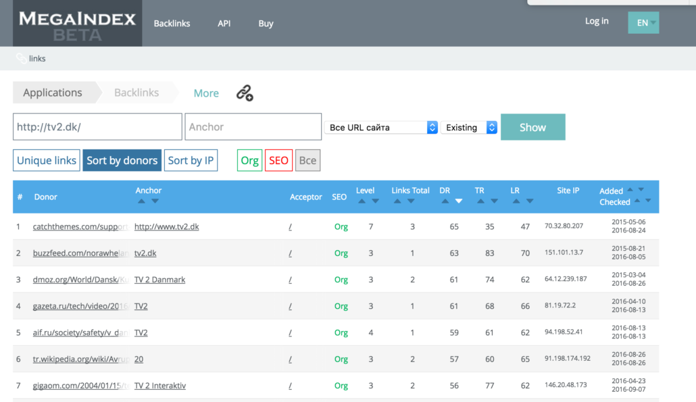Select the Applications breadcrumb tab
696x402 pixels.
[53, 93]
